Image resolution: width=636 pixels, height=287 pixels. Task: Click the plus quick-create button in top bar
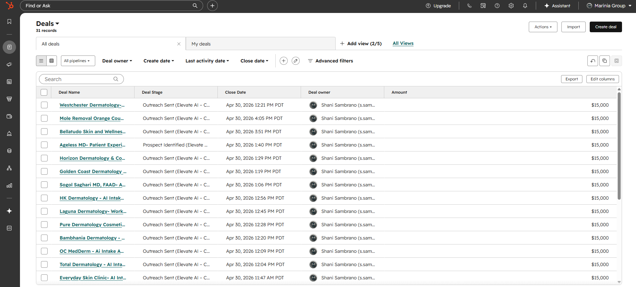click(x=212, y=6)
